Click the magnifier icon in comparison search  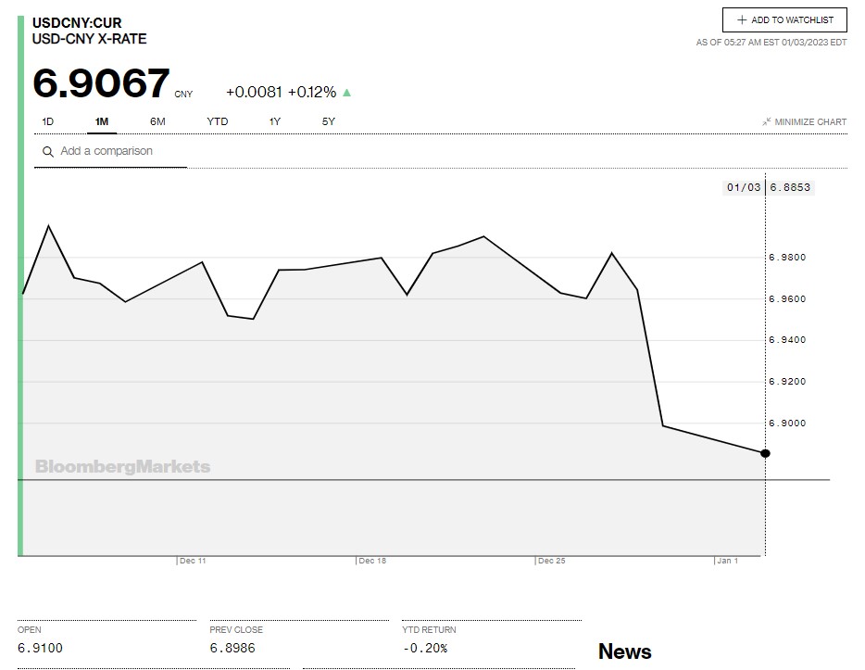(x=47, y=152)
